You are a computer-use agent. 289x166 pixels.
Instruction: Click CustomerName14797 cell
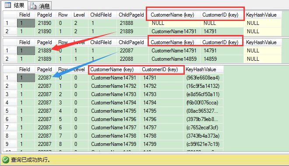[114, 128]
